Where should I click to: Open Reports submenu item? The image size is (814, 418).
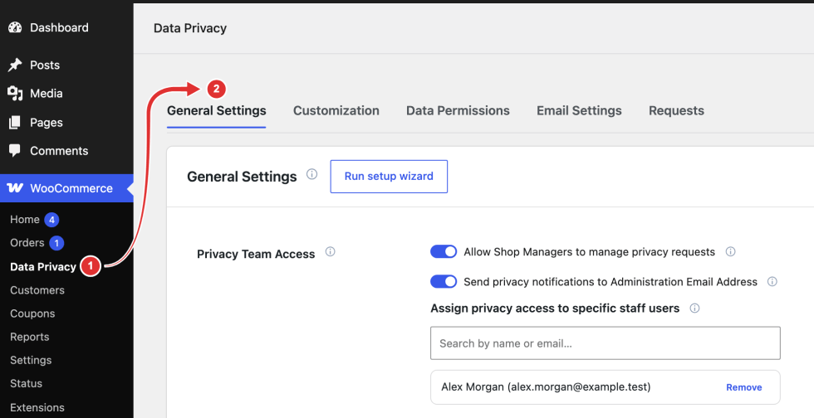[x=30, y=337]
